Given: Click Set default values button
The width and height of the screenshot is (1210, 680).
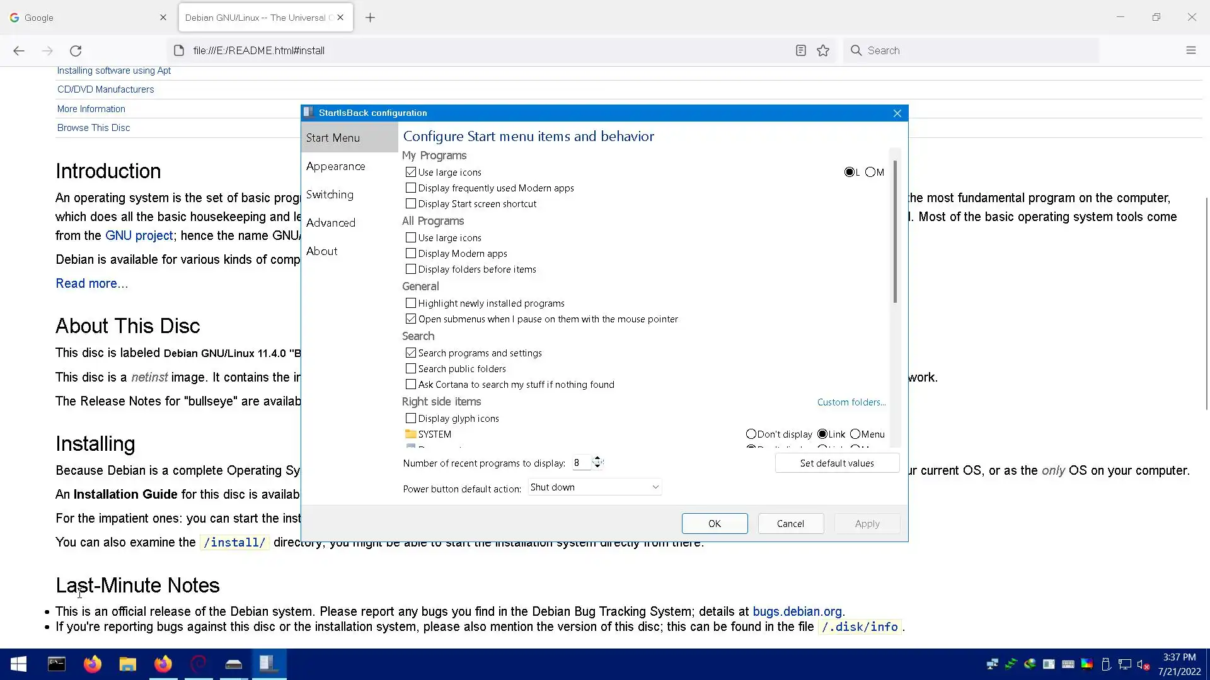Looking at the screenshot, I should tap(836, 463).
